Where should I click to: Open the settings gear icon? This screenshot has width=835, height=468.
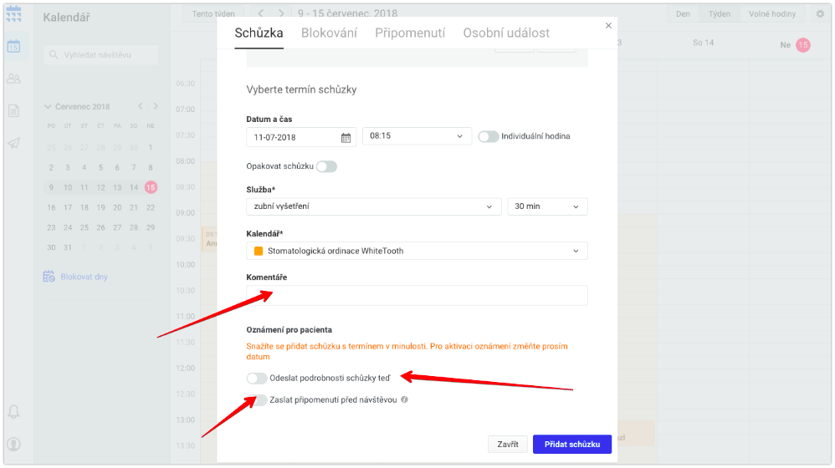pos(820,14)
